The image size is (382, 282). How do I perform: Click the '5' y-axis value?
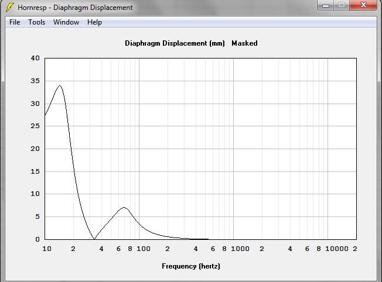click(37, 216)
